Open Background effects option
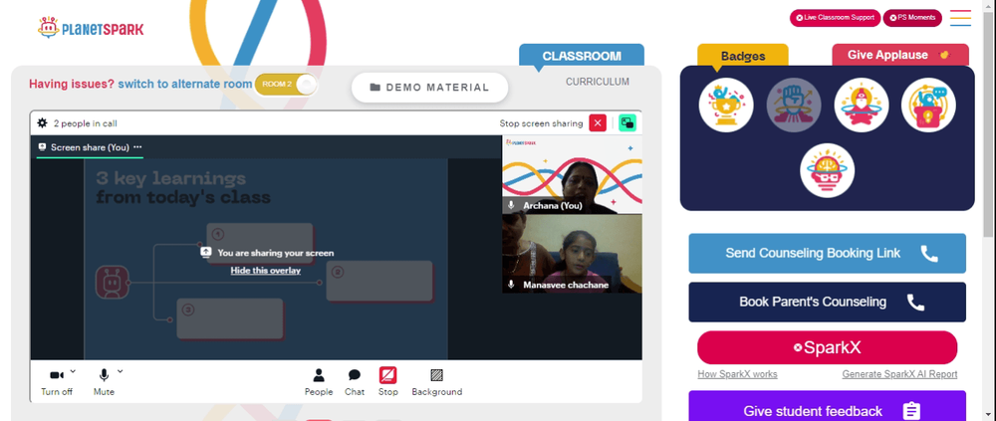This screenshot has height=421, width=996. 437,382
